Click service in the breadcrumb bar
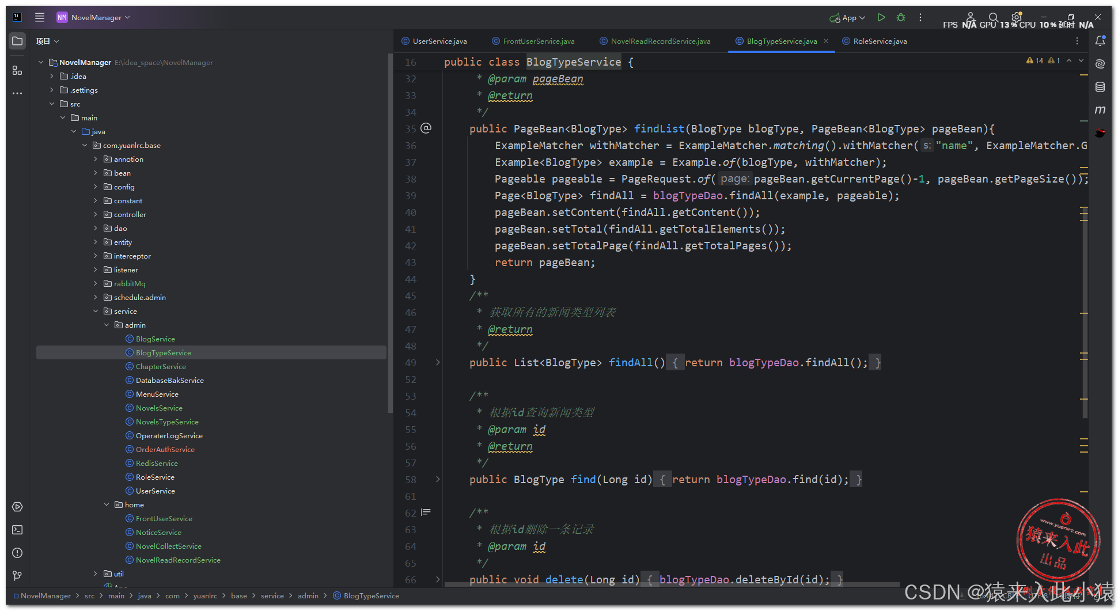1118x611 pixels. pos(272,595)
